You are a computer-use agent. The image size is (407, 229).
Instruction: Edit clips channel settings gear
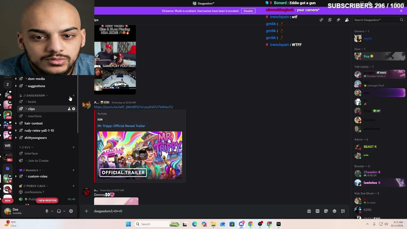coord(73,109)
